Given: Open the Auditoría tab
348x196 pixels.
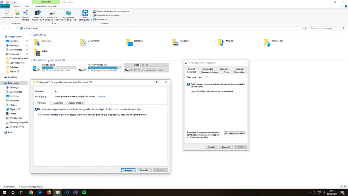Looking at the screenshot, I should [59, 103].
